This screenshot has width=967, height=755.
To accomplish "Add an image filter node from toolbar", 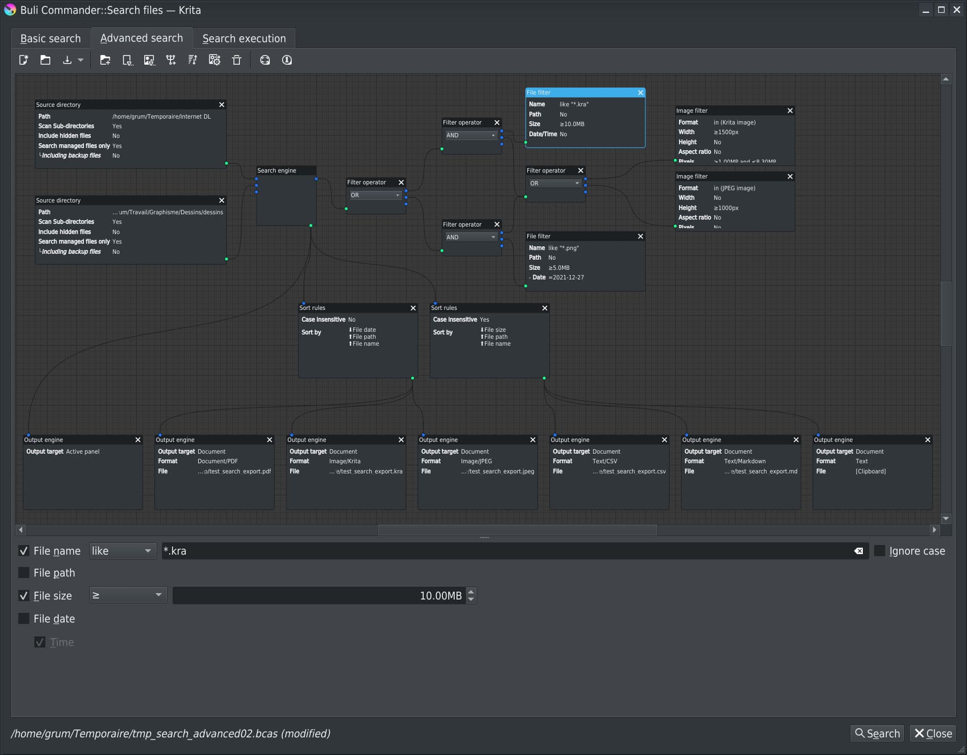I will click(x=149, y=60).
